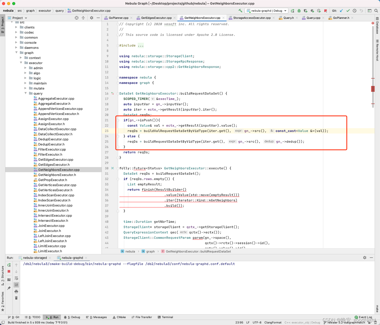Open the Event Log
This screenshot has height=325, width=380.
tap(363, 317)
